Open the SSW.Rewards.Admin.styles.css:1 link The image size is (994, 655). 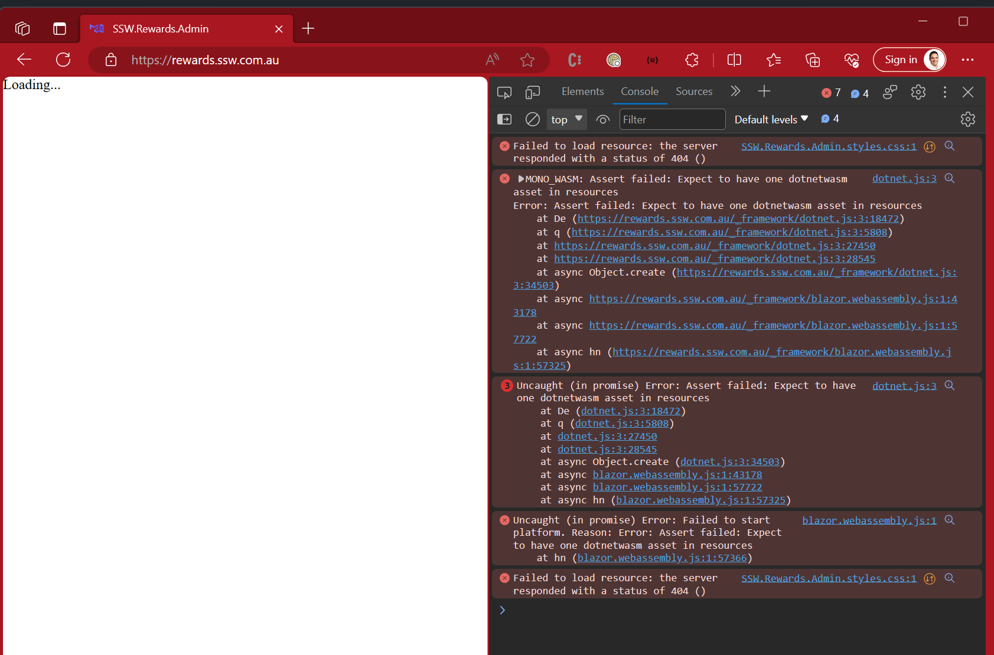click(829, 146)
